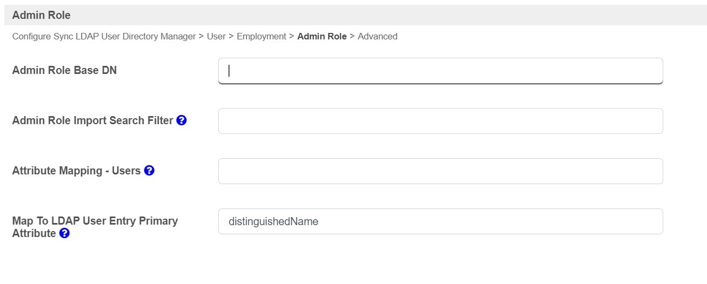Open help for Admin Role Import Search Filter

(181, 120)
